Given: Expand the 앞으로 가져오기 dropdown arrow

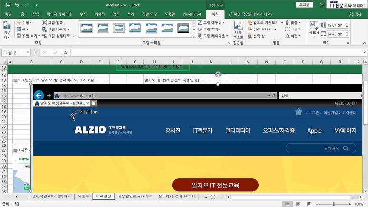Looking at the screenshot, I should click(282, 23).
